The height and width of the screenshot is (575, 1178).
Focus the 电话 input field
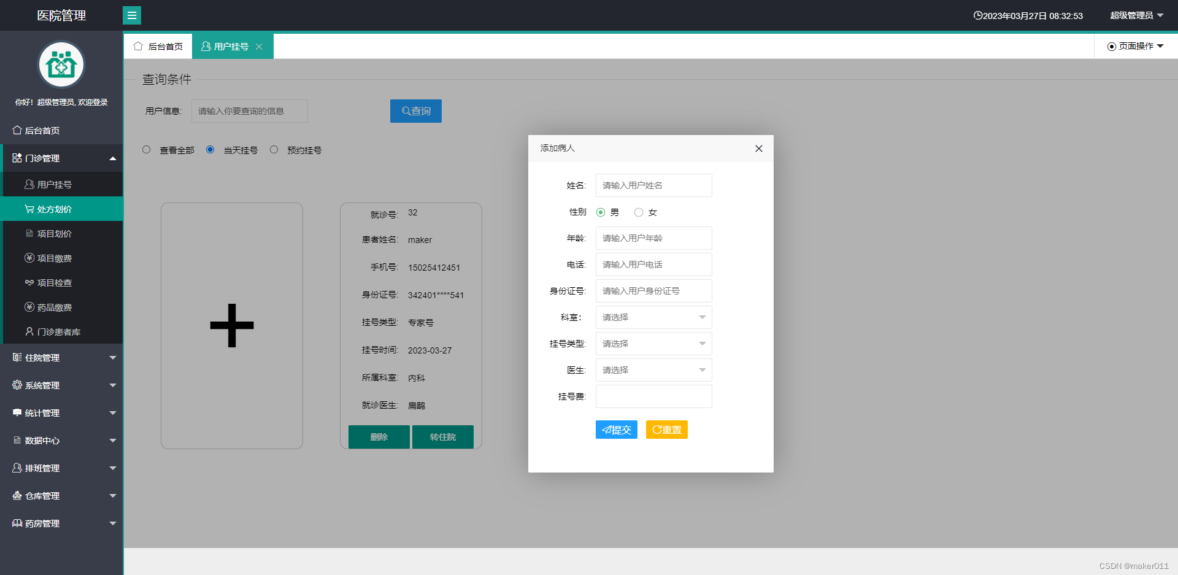click(654, 264)
